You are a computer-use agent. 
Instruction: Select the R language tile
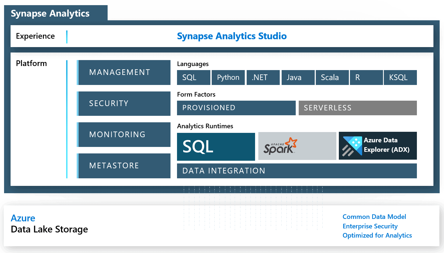pos(366,77)
